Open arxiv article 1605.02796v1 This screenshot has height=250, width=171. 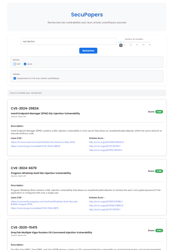(106, 201)
